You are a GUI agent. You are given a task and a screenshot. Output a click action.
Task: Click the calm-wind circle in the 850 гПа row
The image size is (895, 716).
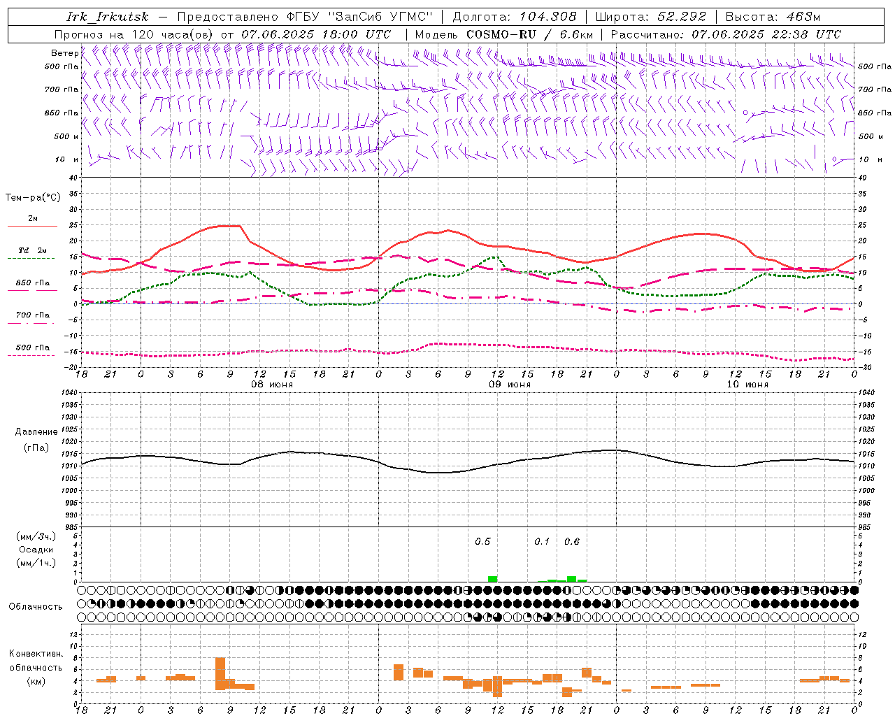(745, 112)
